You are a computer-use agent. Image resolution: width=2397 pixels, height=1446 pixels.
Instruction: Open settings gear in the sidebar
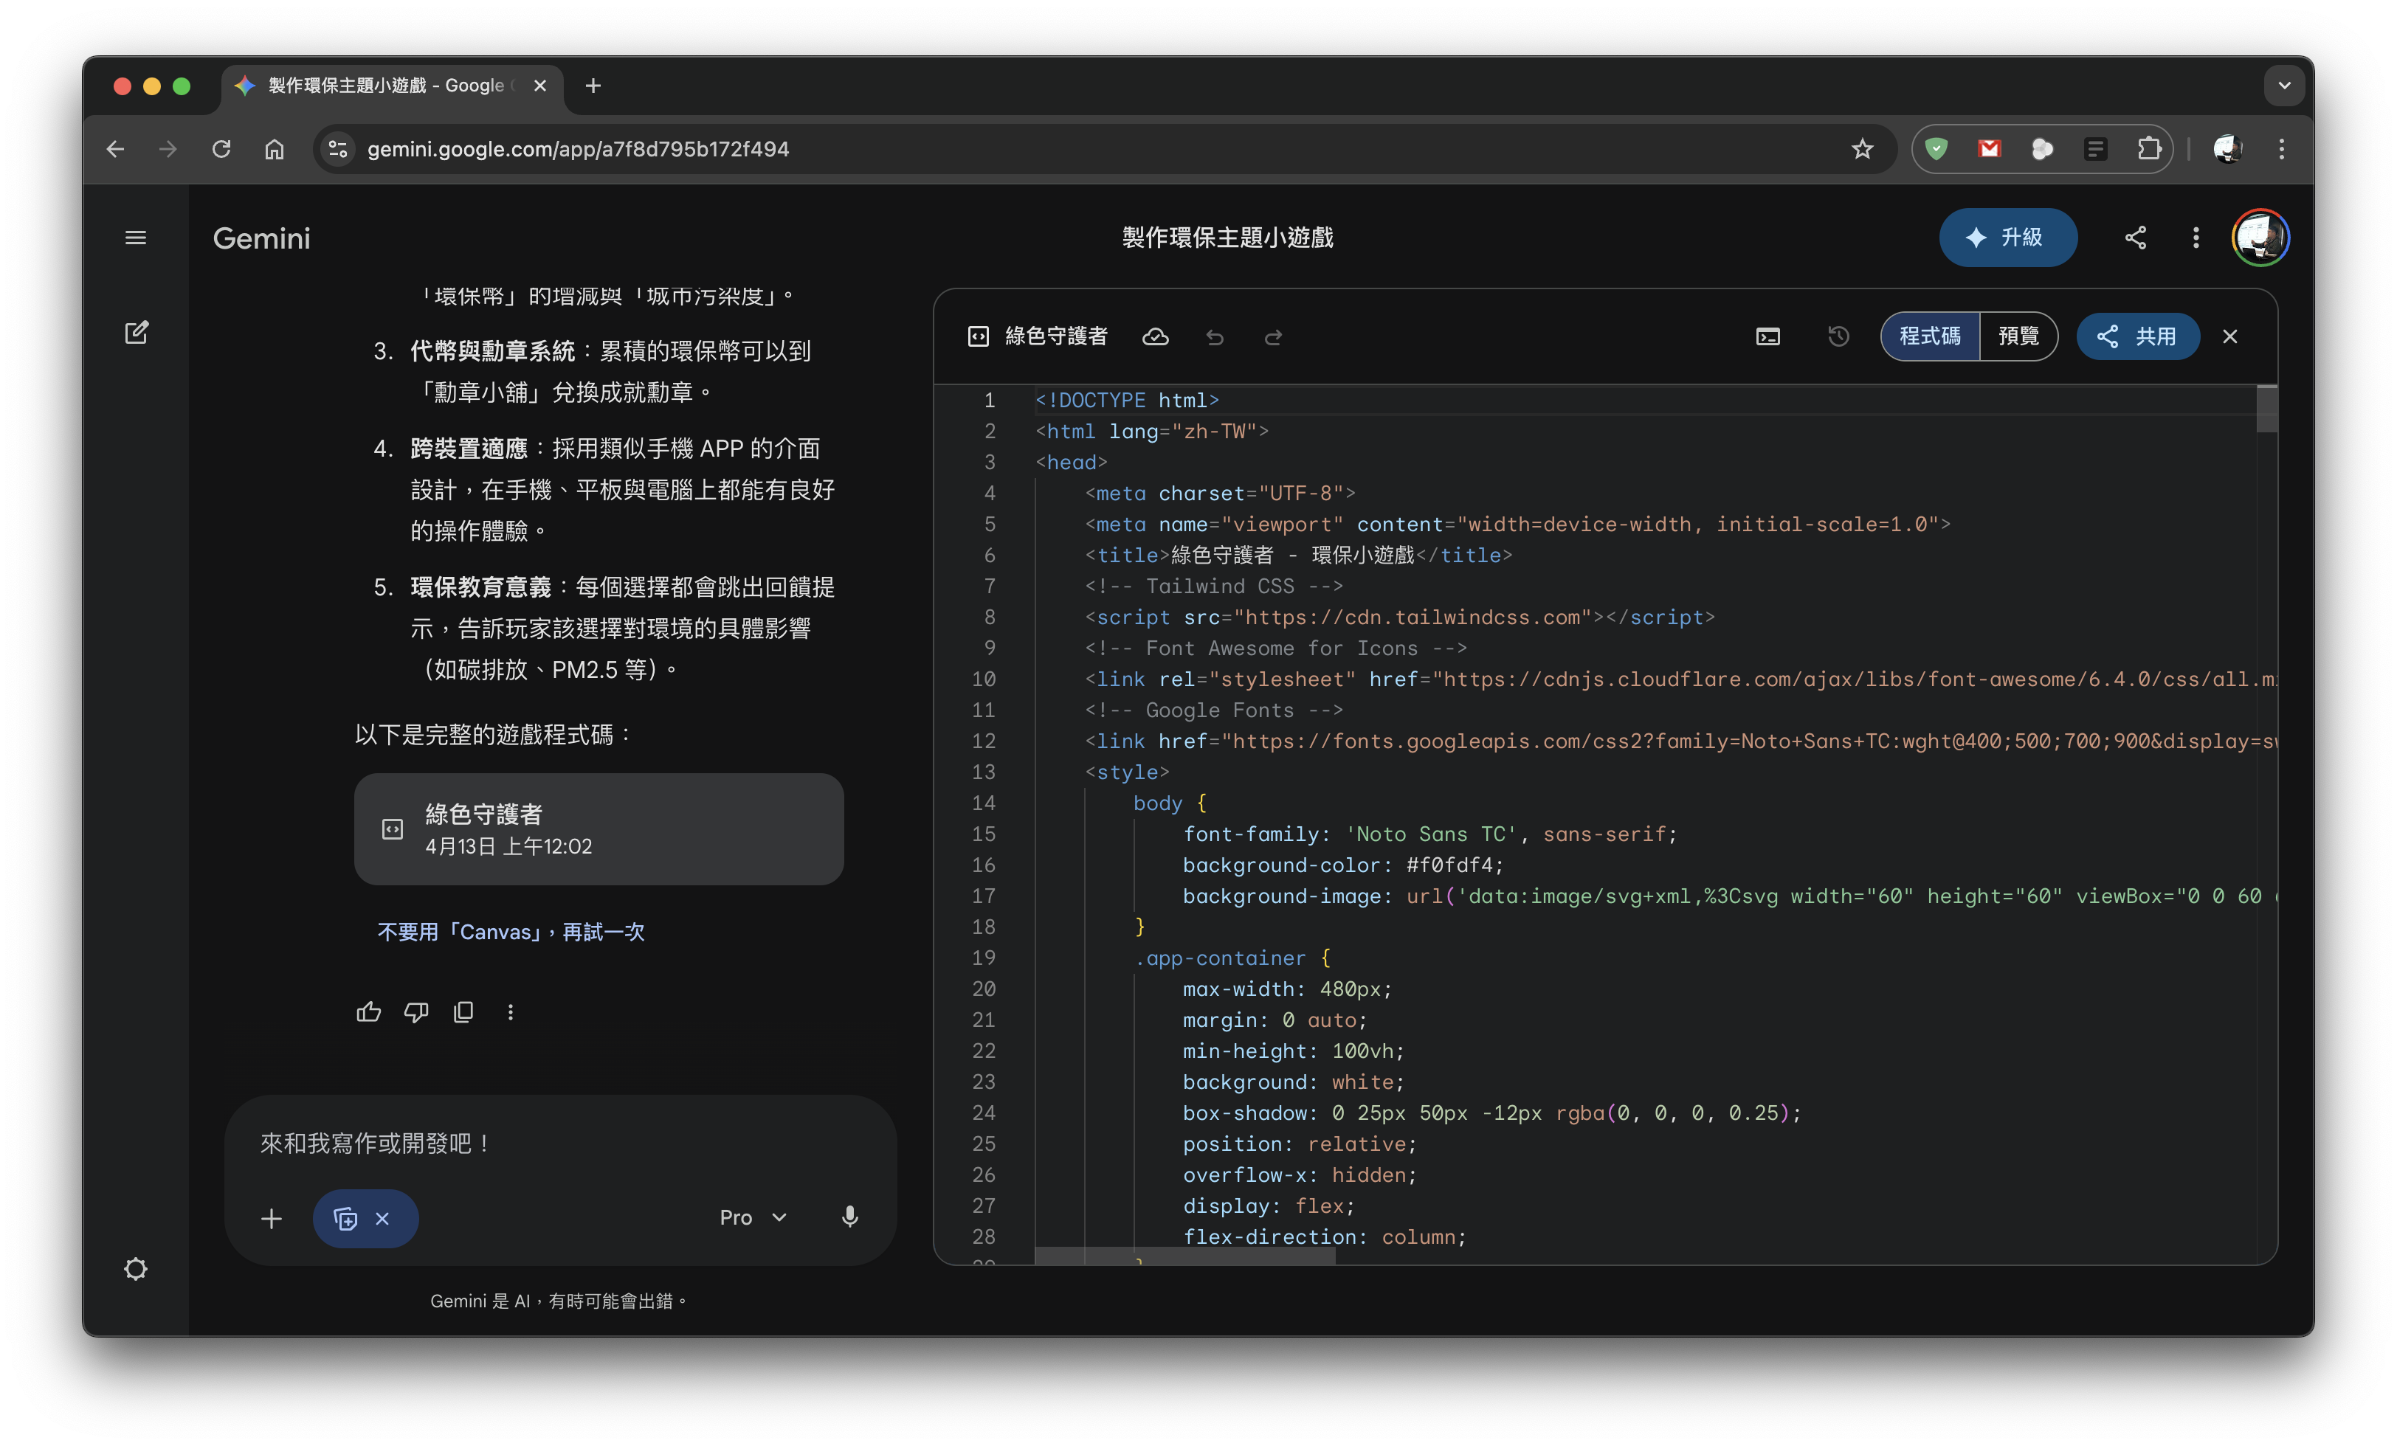click(135, 1269)
